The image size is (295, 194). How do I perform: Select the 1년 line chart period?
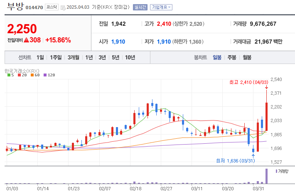89,57
